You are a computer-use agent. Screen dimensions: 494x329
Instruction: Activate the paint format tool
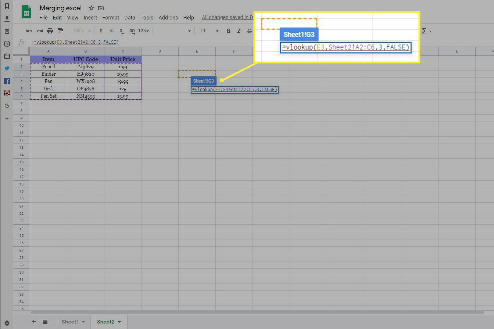[60, 31]
